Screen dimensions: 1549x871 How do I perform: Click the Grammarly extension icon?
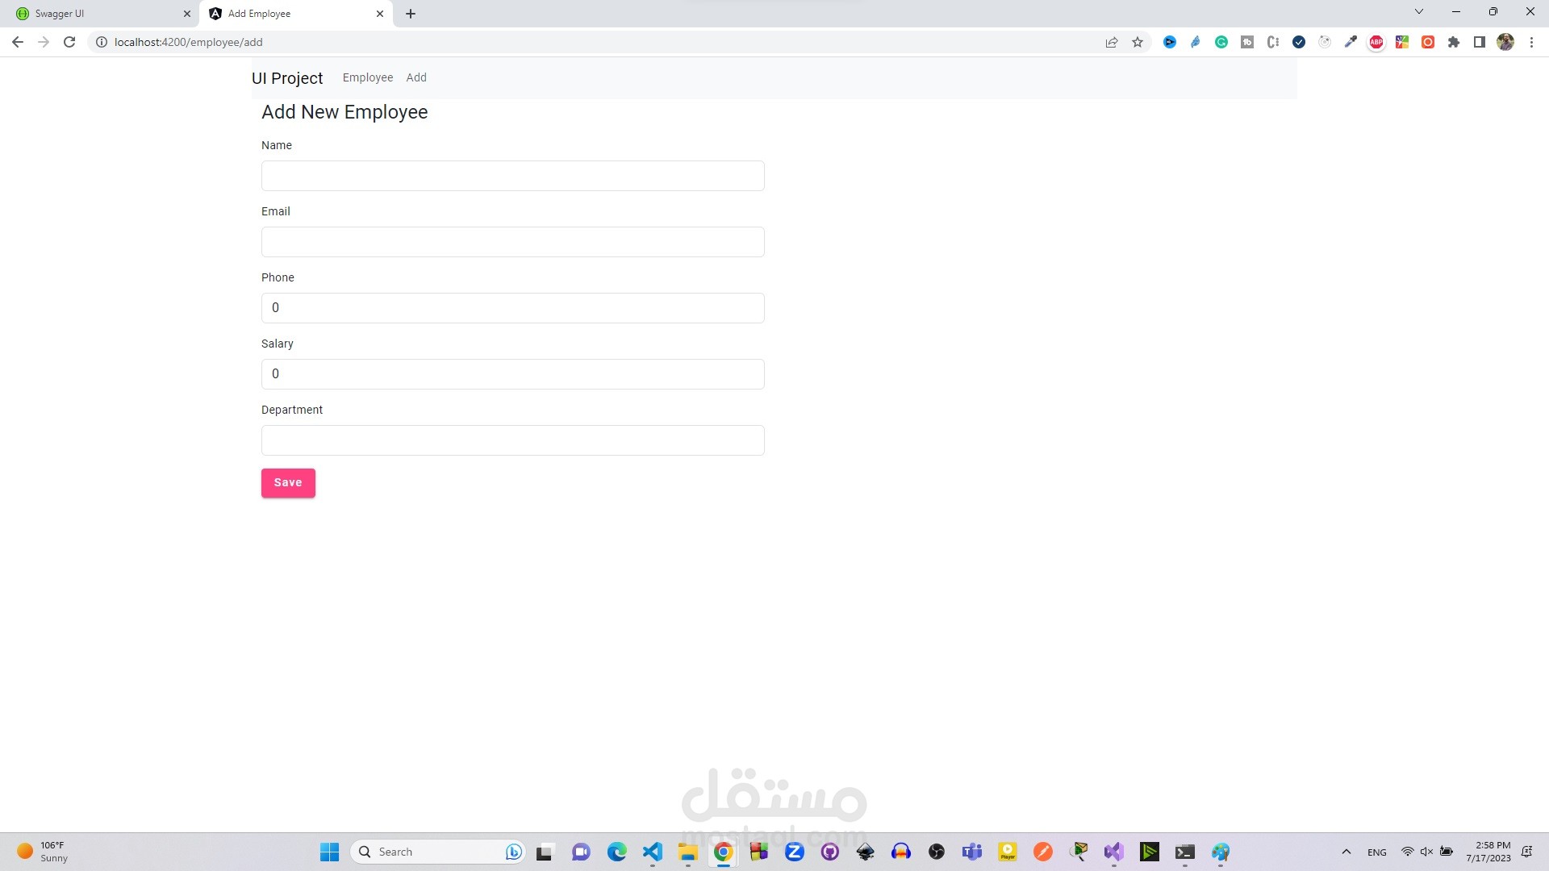[x=1221, y=42]
